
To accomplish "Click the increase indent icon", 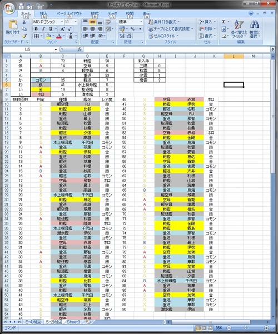I will pos(92,36).
